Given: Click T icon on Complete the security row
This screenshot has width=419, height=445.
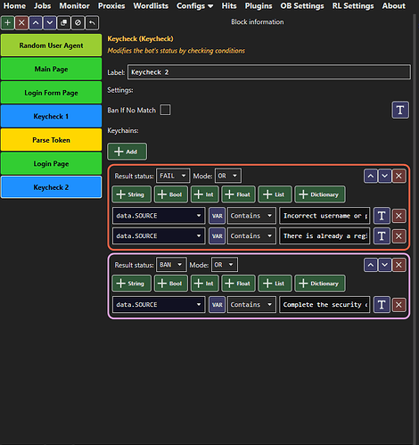Looking at the screenshot, I should (x=382, y=305).
